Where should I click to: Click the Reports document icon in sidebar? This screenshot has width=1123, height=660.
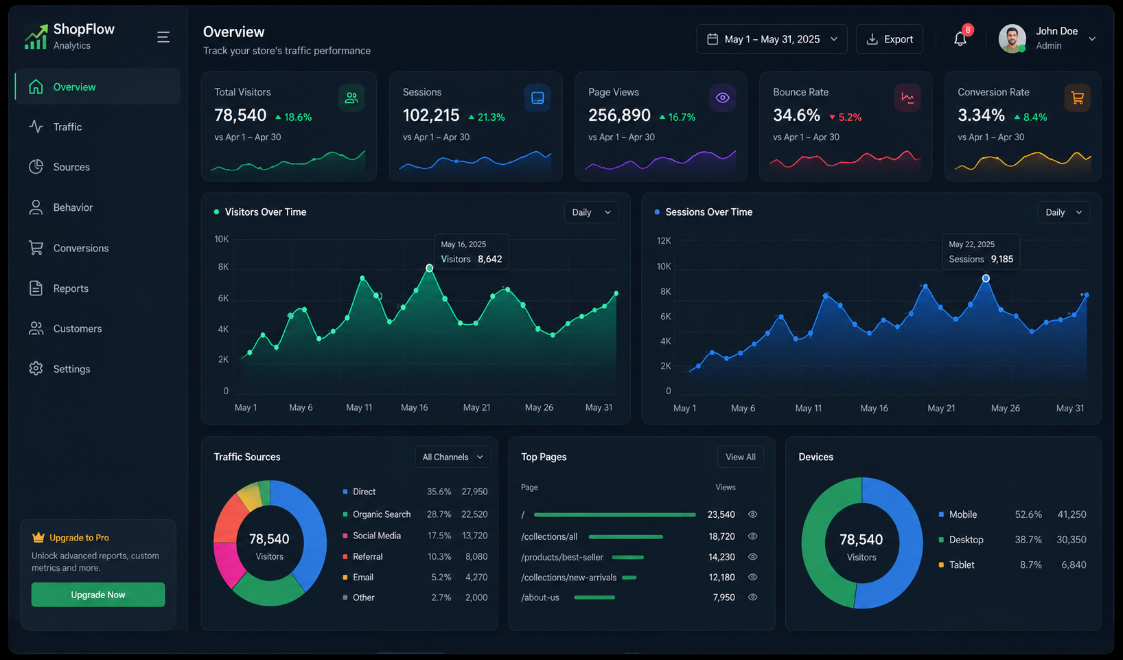(36, 288)
